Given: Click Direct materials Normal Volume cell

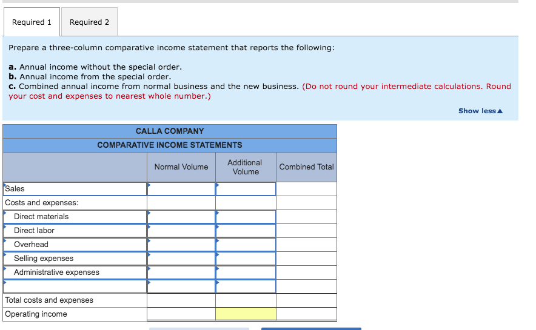Looking at the screenshot, I should [181, 217].
